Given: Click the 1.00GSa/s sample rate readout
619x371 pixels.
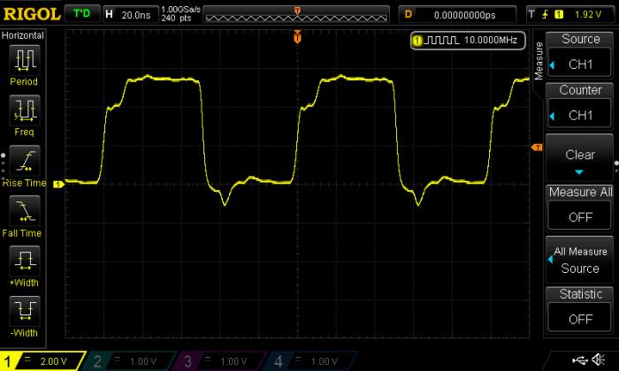Looking at the screenshot, I should point(180,10).
